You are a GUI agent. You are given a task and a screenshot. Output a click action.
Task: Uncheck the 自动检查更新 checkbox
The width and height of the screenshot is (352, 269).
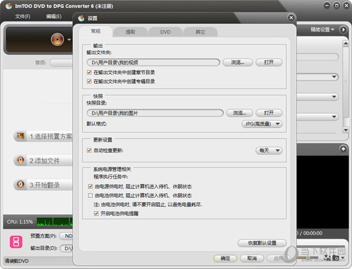89,150
